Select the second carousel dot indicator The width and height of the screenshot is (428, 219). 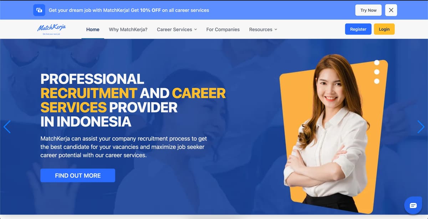(377, 72)
